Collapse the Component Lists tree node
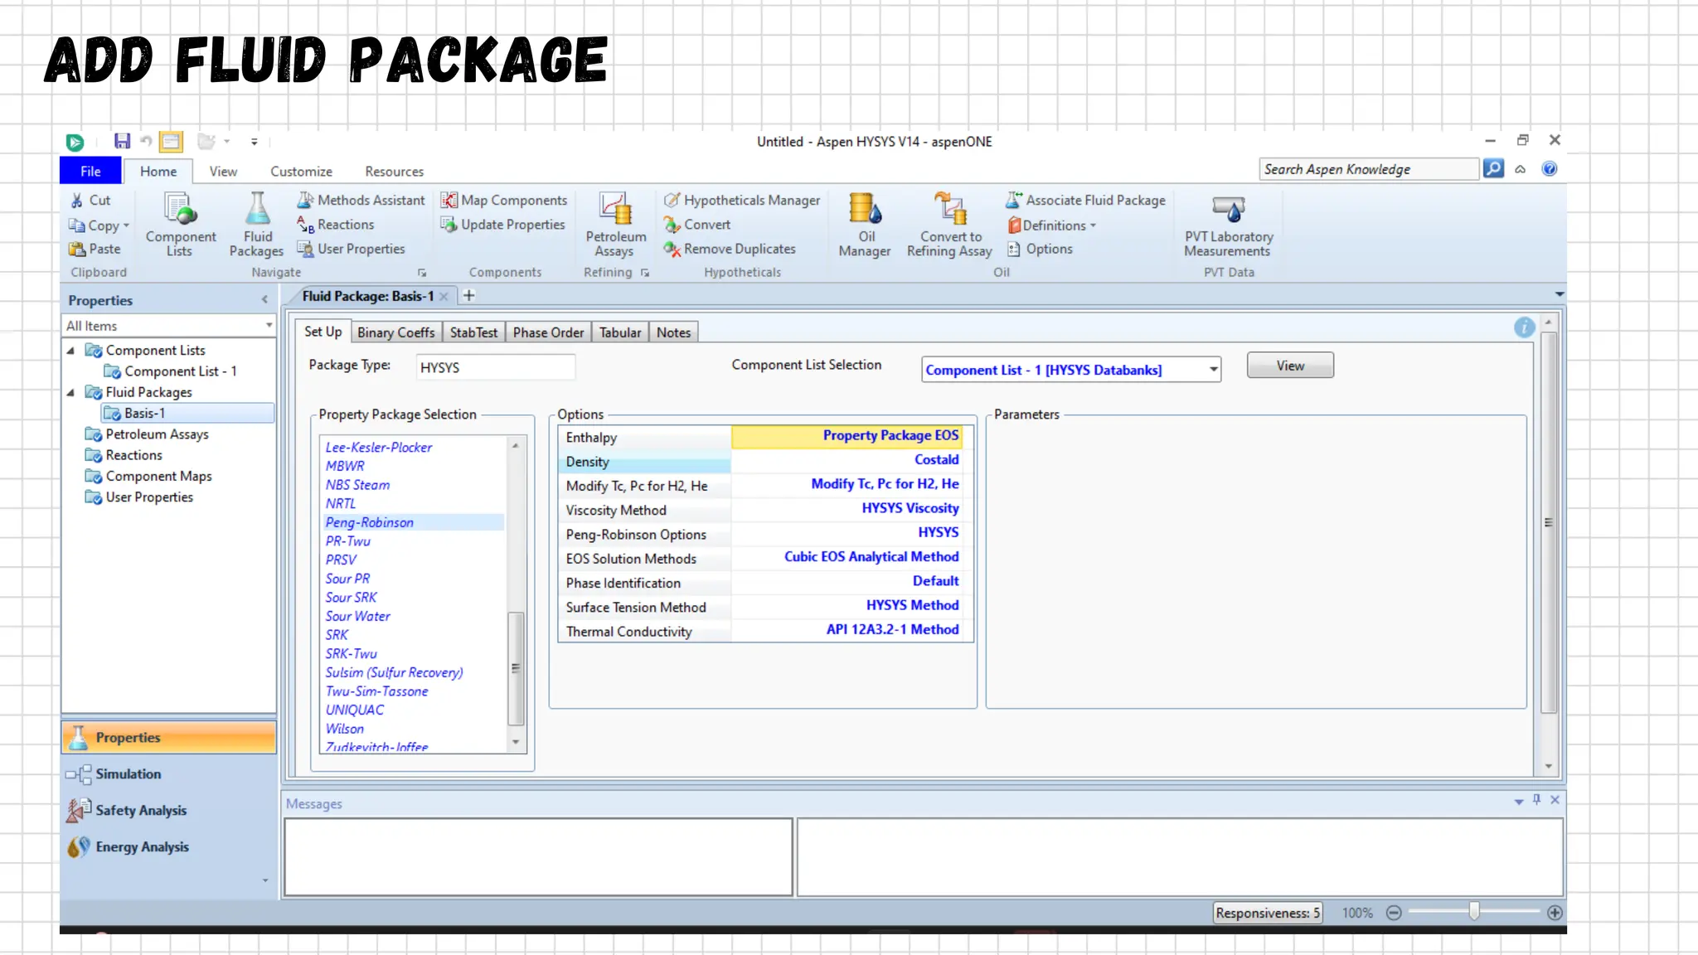 71,351
